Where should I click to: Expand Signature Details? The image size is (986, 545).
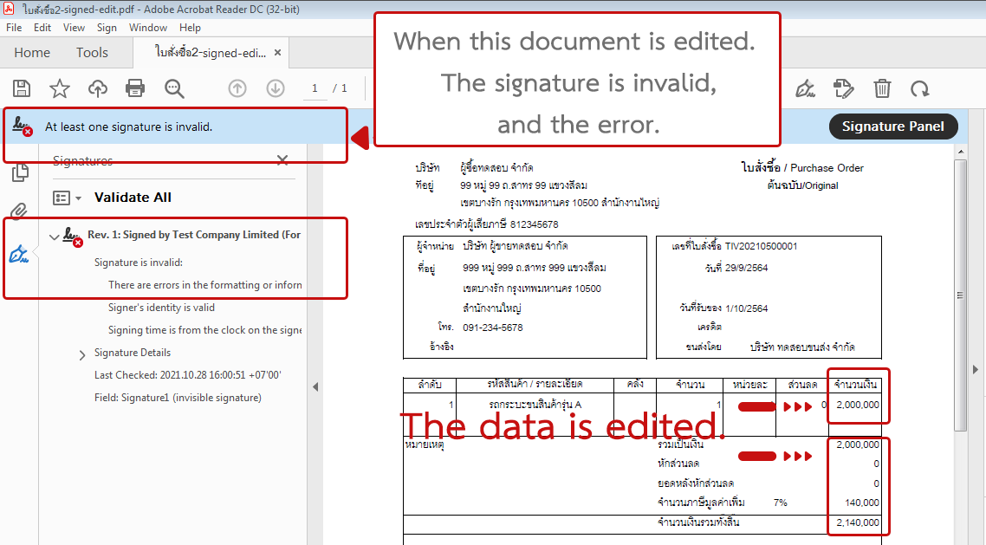81,354
